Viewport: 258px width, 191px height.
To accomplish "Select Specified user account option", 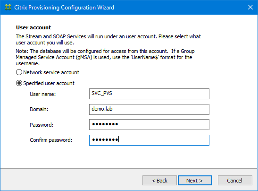I will coord(45,83).
